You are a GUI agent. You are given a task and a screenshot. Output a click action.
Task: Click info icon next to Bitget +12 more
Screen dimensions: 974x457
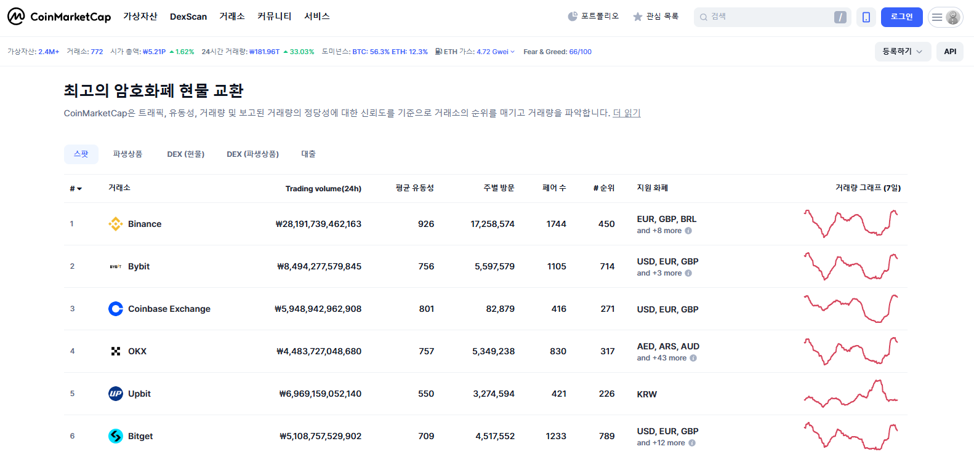pyautogui.click(x=692, y=443)
